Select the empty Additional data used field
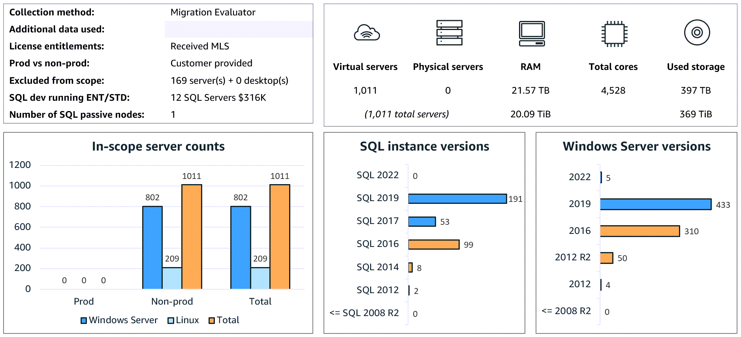The width and height of the screenshot is (741, 337). [239, 29]
